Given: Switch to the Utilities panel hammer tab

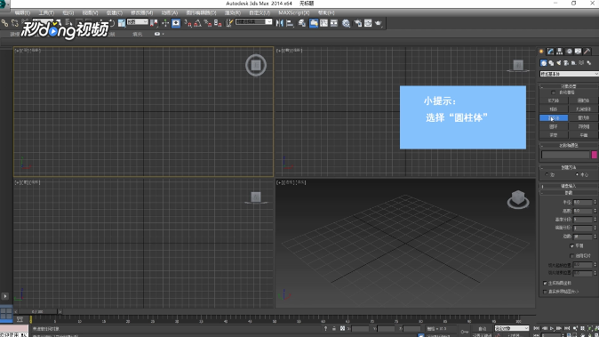Looking at the screenshot, I should point(587,52).
